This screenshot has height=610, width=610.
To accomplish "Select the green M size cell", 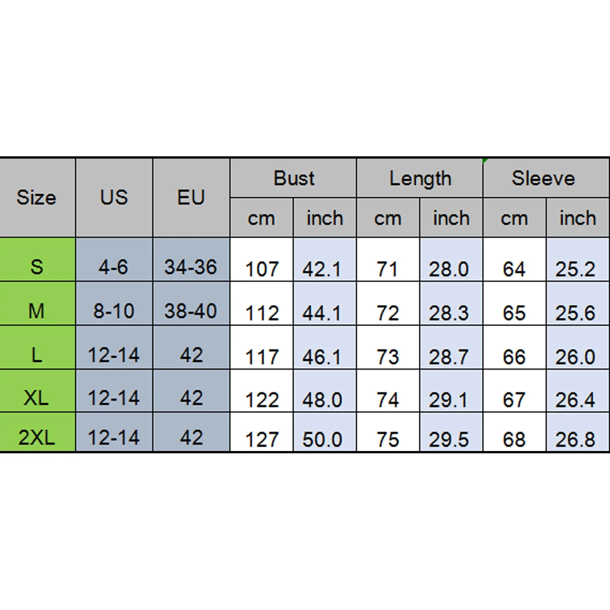I will 37,303.
